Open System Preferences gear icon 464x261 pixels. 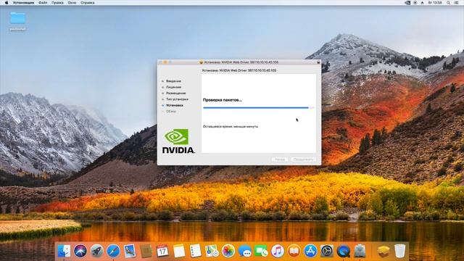point(327,251)
